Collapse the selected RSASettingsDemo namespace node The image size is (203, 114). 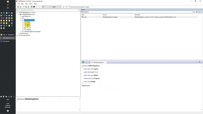click(21, 20)
